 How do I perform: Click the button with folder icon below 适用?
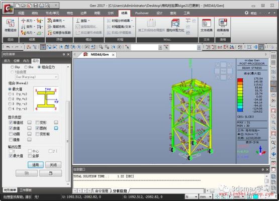tap(27, 173)
